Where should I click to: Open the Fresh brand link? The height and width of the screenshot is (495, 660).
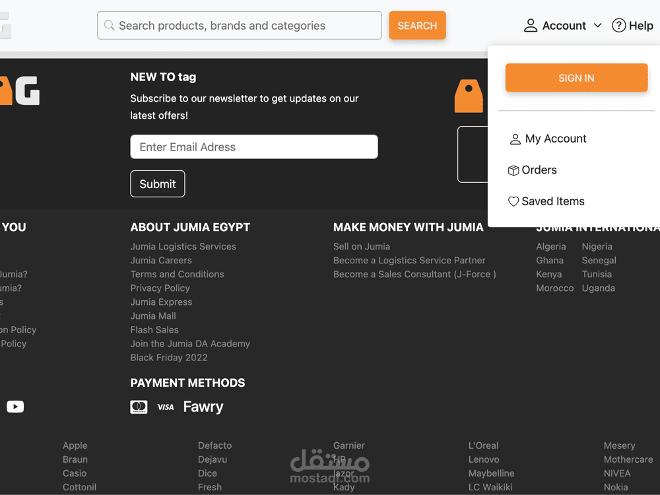pyautogui.click(x=210, y=487)
